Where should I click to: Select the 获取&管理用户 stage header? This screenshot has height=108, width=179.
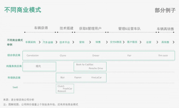click(x=90, y=29)
